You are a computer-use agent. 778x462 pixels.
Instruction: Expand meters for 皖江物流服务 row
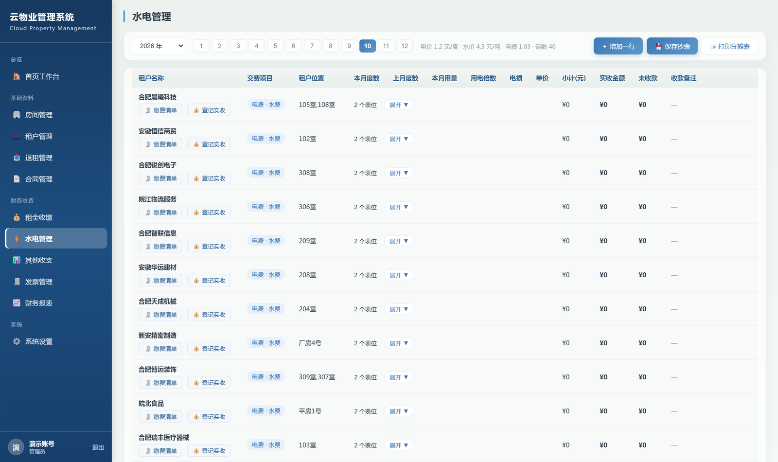click(x=399, y=207)
